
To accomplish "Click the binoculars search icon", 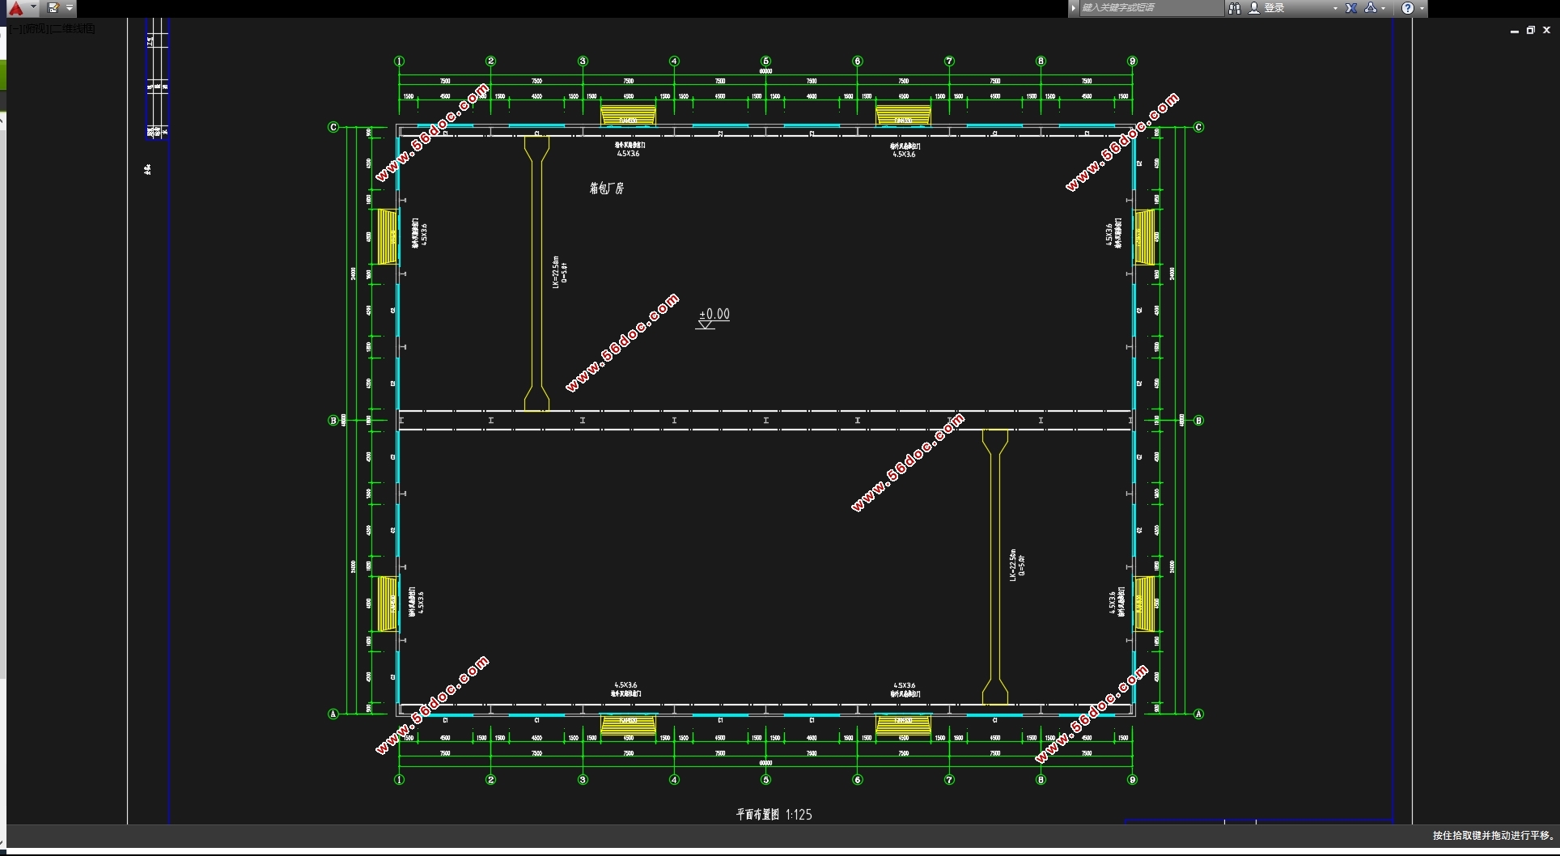I will point(1234,8).
